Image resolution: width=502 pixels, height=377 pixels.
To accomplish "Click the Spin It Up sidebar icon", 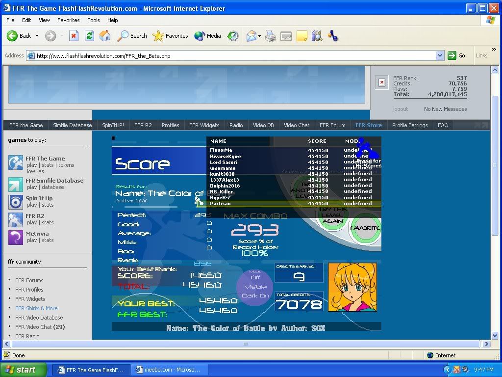I will pyautogui.click(x=16, y=202).
